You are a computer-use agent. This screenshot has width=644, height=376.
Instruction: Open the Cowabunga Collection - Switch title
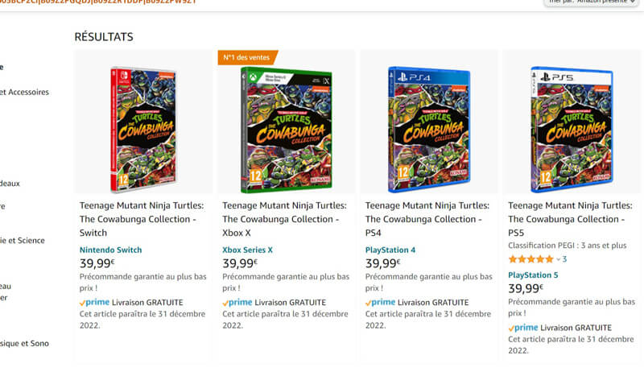(141, 219)
